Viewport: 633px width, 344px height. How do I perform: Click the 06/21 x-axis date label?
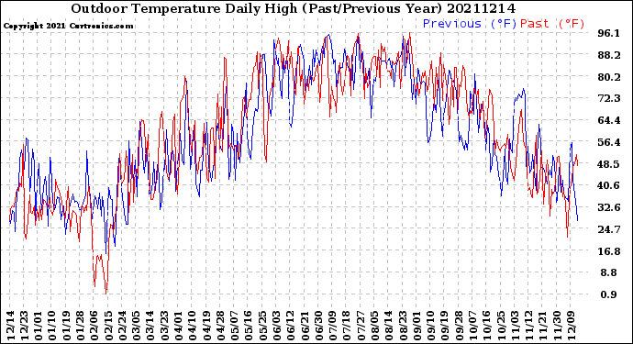click(x=304, y=326)
